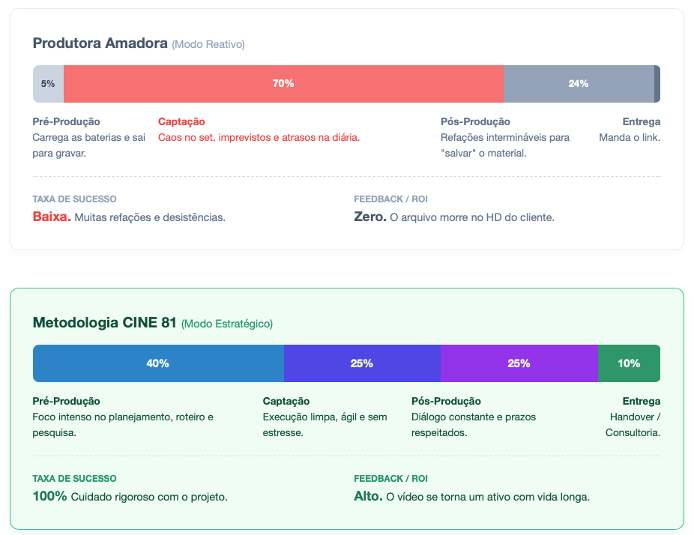Click the 'Handover / Consultoria.' description

[x=633, y=425]
